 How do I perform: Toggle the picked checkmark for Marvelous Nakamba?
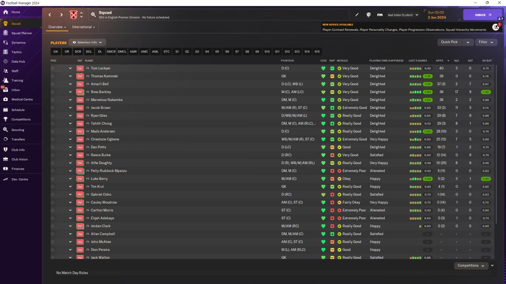point(53,100)
